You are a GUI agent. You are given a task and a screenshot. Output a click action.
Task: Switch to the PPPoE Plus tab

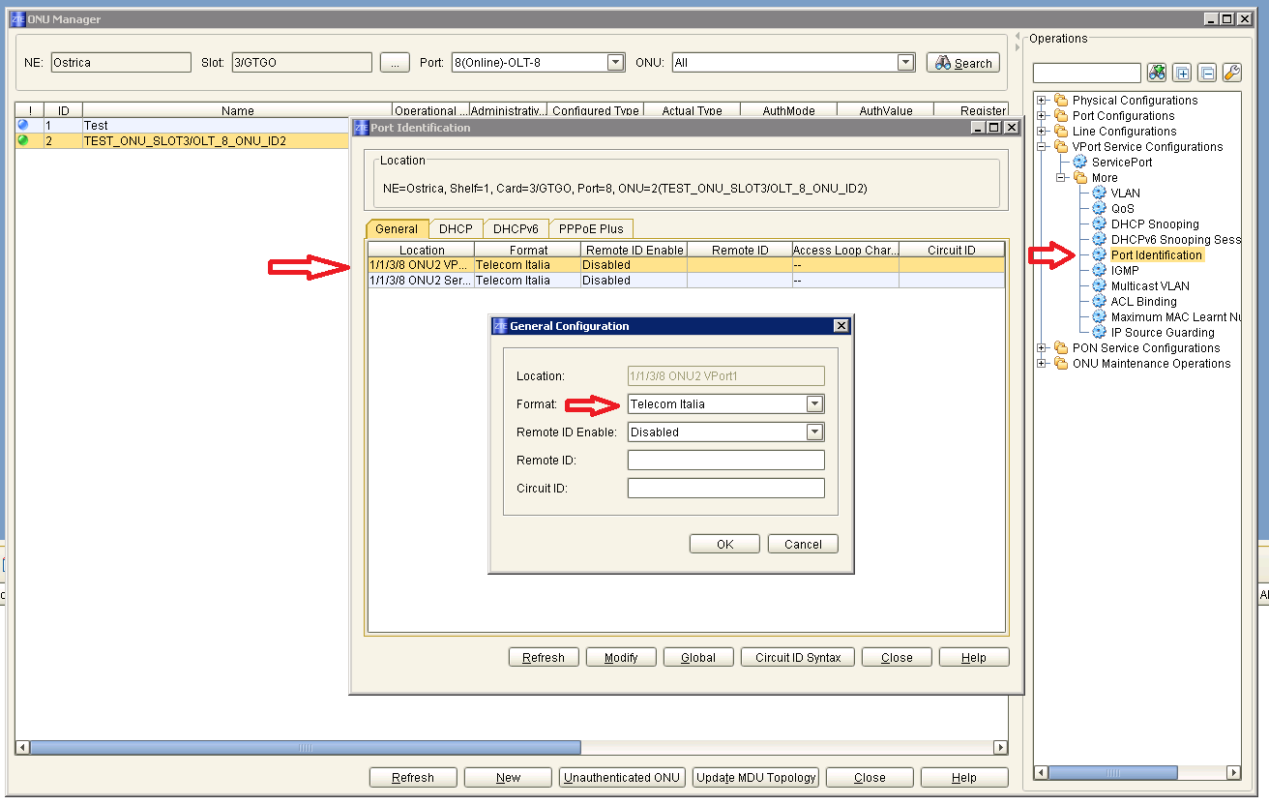(x=591, y=229)
